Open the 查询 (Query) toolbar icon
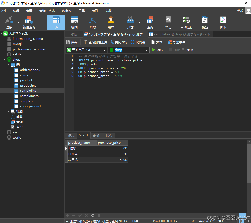 (x=150, y=23)
